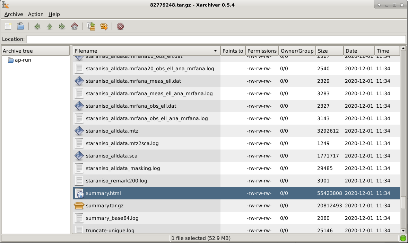Open the Archive menu
This screenshot has width=408, height=243.
pyautogui.click(x=14, y=14)
